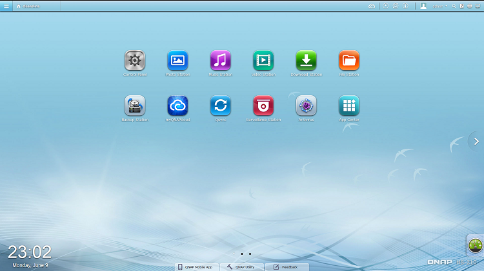Screen dimensions: 484x271
Task: Open the QNAP Mobile App tab
Action: pyautogui.click(x=196, y=266)
